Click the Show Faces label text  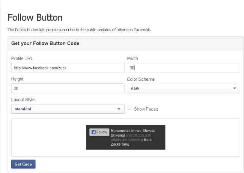[x=146, y=109]
